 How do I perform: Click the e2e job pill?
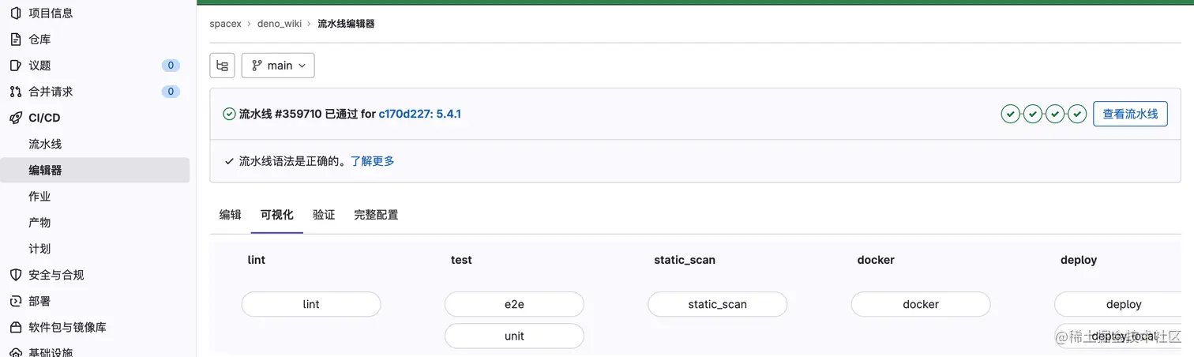[x=514, y=304]
